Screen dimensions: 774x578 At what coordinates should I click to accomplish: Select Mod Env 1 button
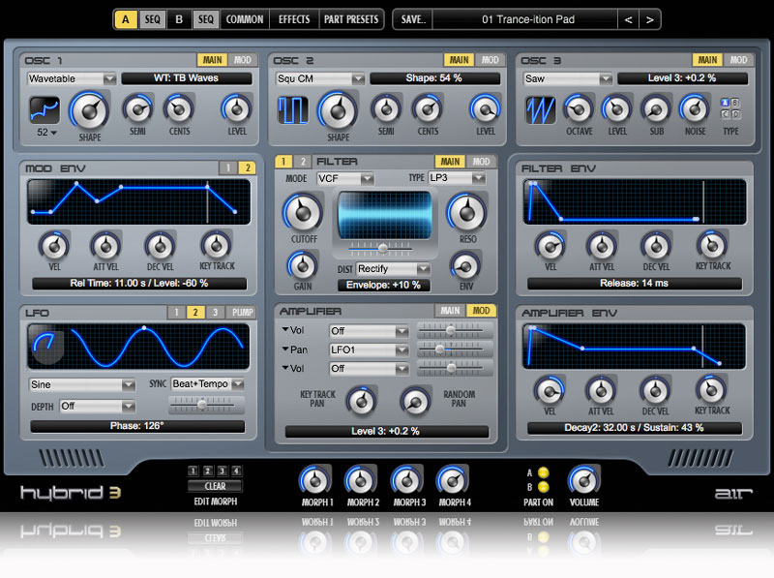pyautogui.click(x=228, y=167)
